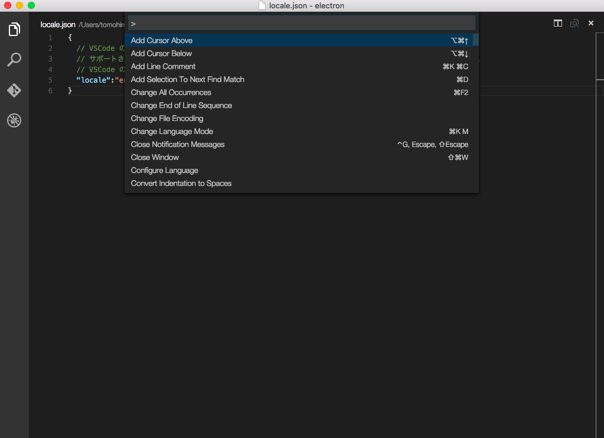Click line number 5 in the gutter

(50, 80)
